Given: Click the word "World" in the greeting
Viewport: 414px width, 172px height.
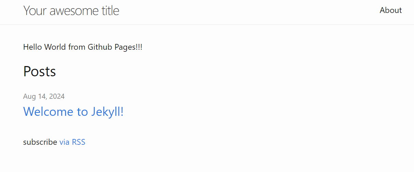Looking at the screenshot, I should point(55,47).
